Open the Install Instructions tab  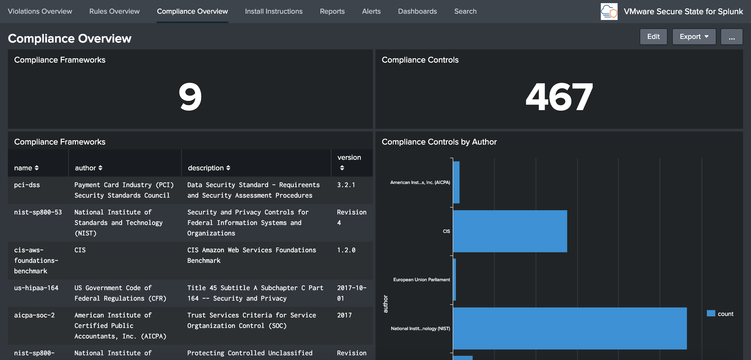click(274, 11)
